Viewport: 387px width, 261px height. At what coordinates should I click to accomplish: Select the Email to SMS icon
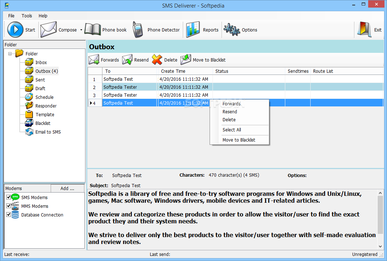tap(29, 132)
